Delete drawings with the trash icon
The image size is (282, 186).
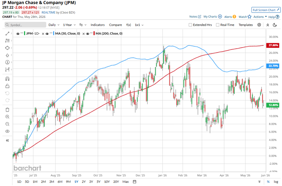click(x=7, y=110)
